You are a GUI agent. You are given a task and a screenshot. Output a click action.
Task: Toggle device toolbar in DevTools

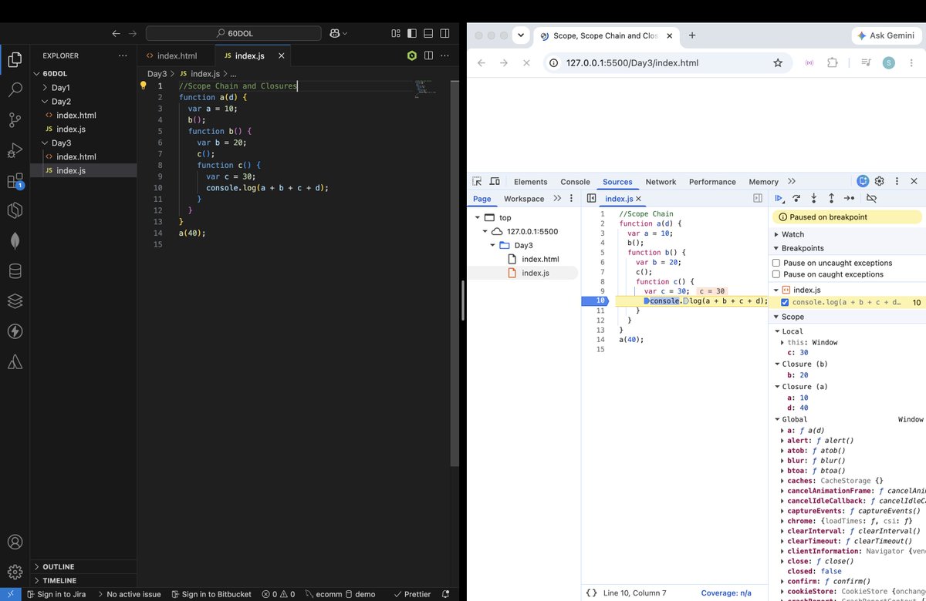495,182
